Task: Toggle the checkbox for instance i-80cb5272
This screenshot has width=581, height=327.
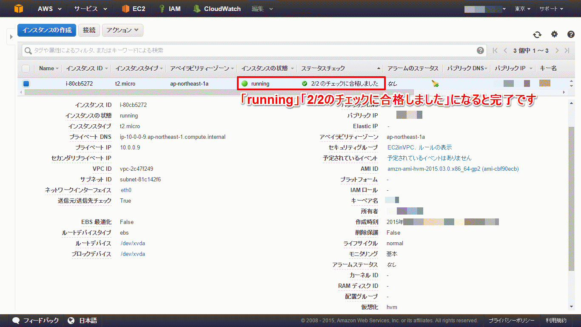Action: click(x=26, y=83)
